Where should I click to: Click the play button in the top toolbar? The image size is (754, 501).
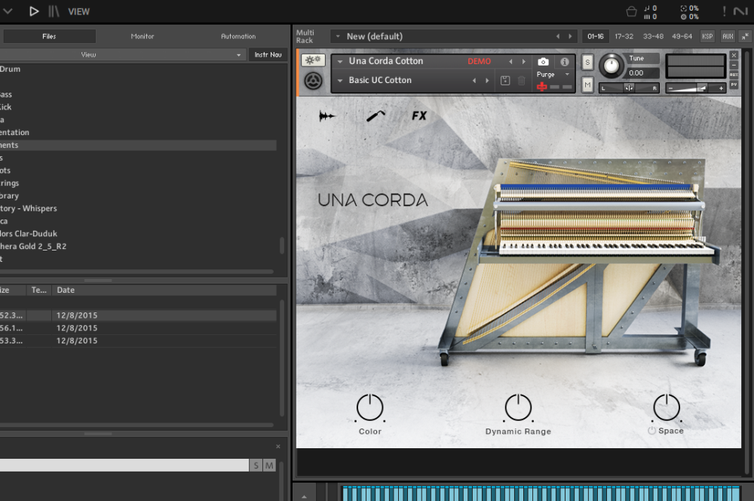pos(34,11)
